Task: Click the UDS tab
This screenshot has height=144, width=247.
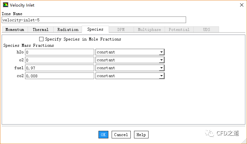Action: pos(206,30)
